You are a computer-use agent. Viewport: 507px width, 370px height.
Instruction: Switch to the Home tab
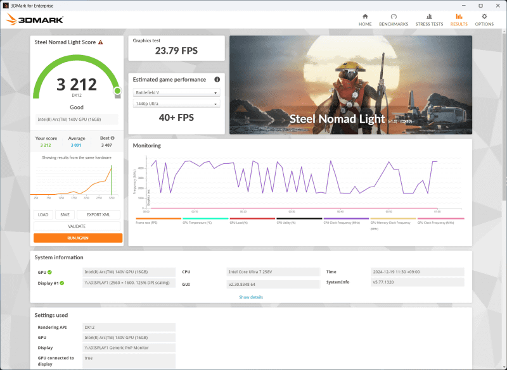365,19
